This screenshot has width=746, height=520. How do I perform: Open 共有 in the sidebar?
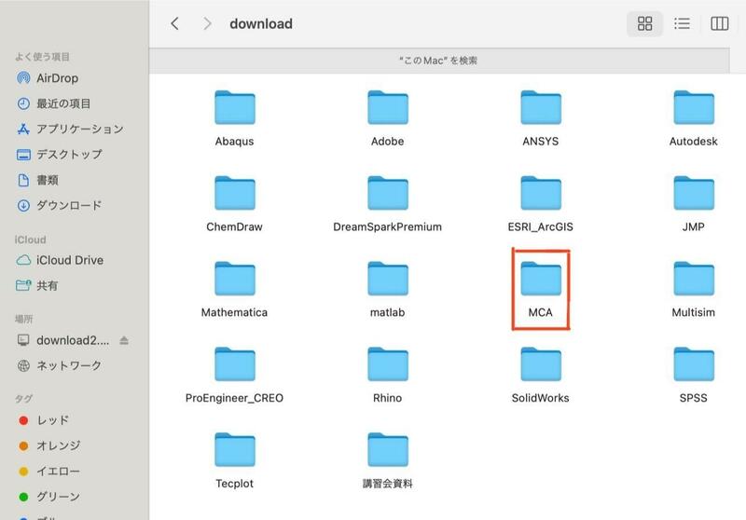tap(37, 286)
